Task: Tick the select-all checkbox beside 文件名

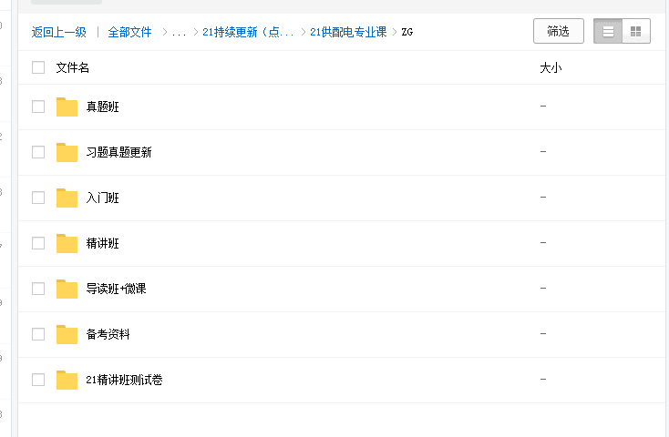Action: coord(38,67)
